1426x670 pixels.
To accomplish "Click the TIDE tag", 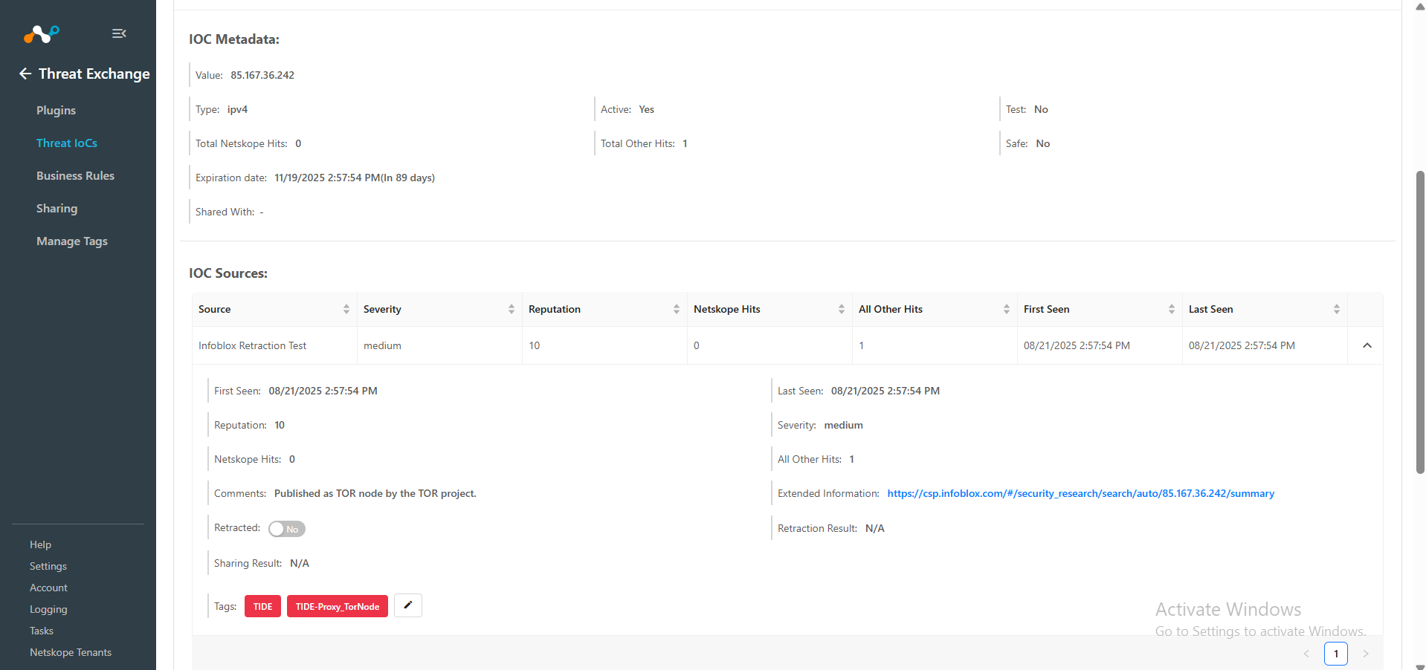I will point(262,606).
